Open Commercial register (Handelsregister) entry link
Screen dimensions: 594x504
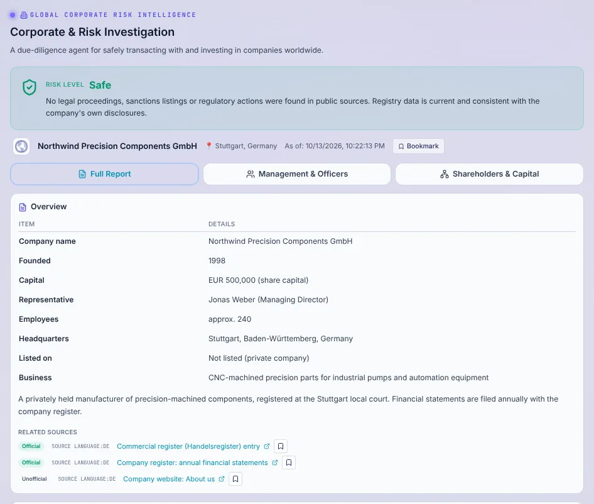tap(188, 446)
